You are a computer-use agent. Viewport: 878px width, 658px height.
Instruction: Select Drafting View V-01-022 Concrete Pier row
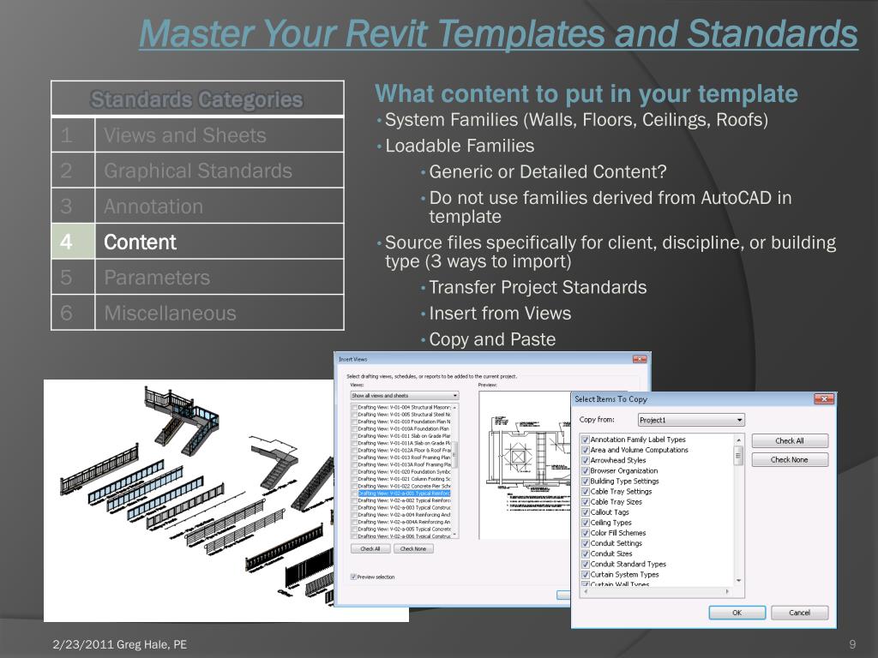401,487
